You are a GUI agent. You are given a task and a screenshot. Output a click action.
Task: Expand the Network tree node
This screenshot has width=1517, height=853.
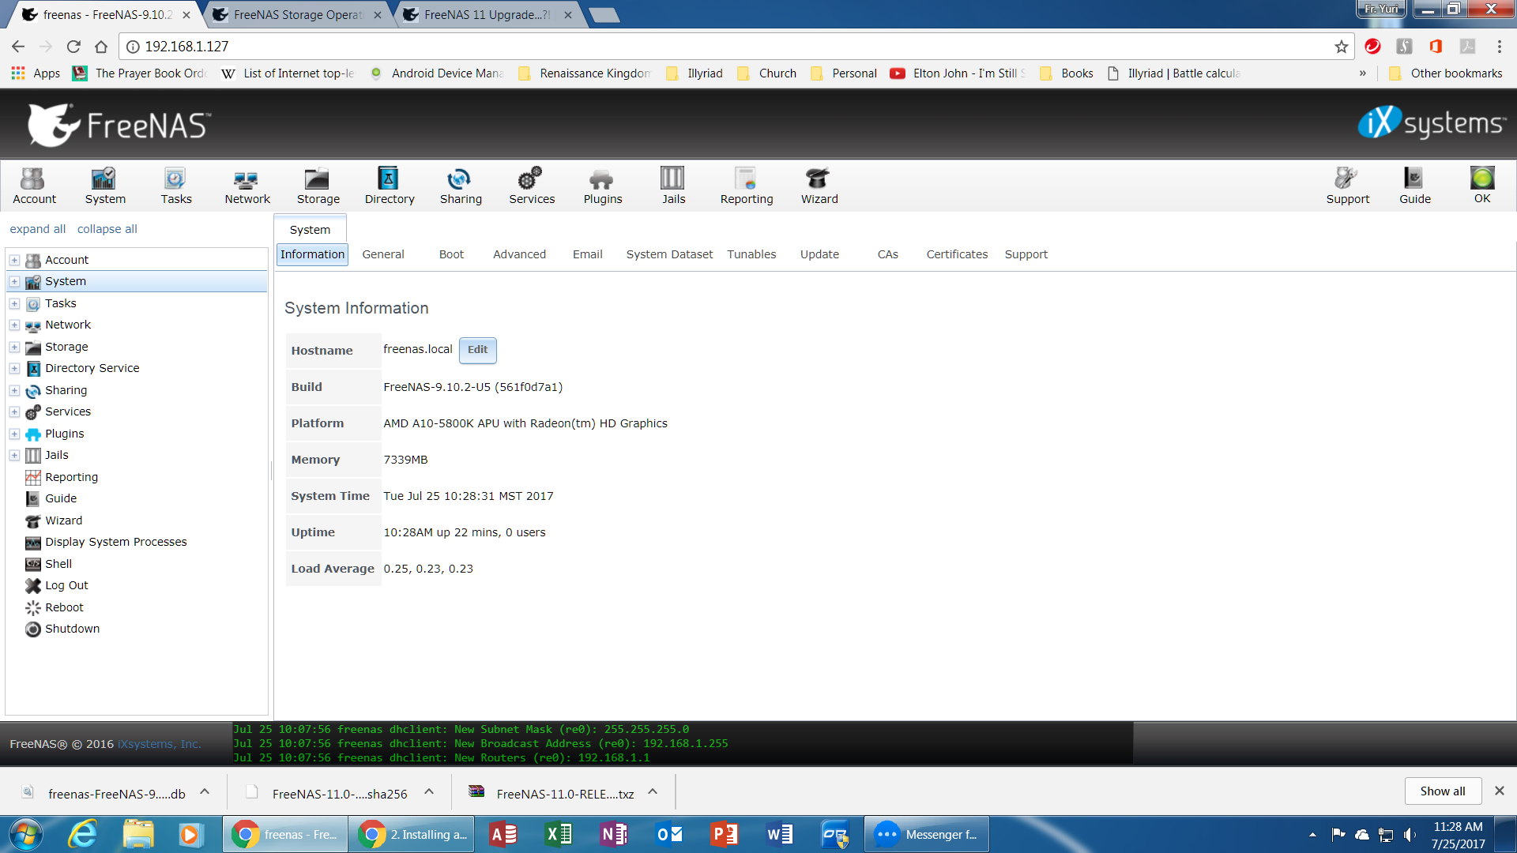click(x=14, y=325)
